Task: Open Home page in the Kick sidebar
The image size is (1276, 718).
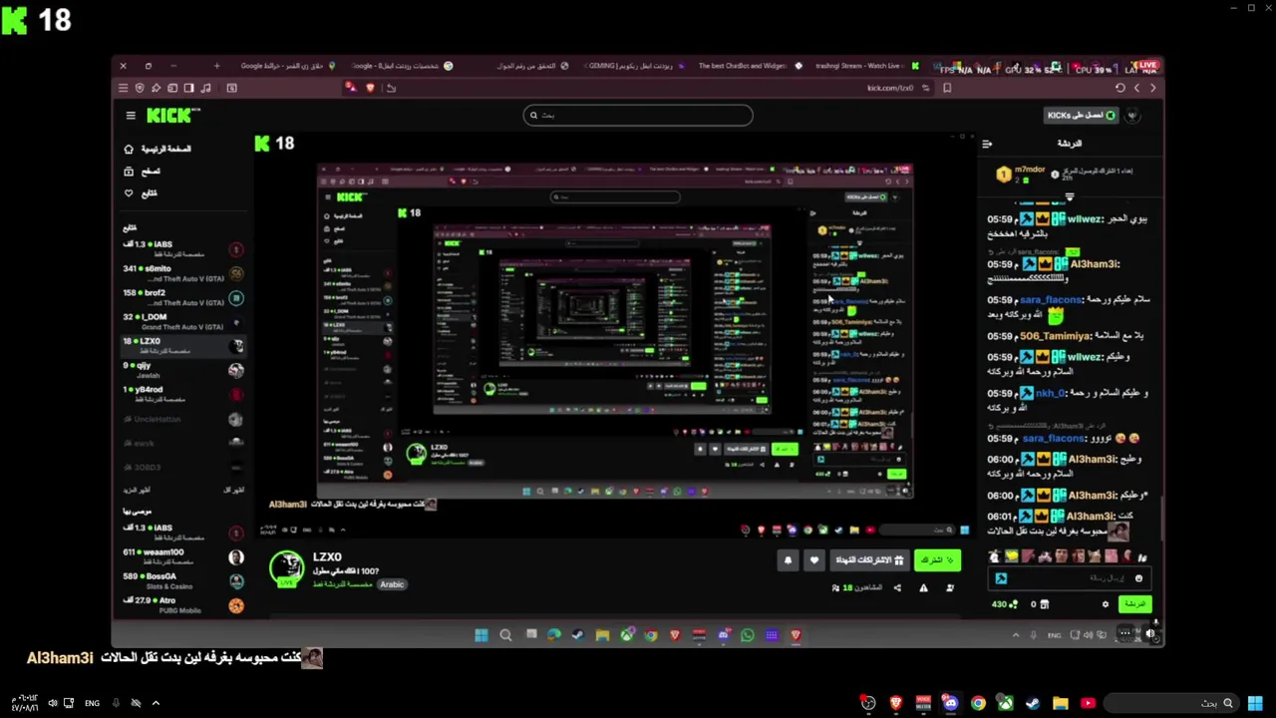Action: [158, 149]
